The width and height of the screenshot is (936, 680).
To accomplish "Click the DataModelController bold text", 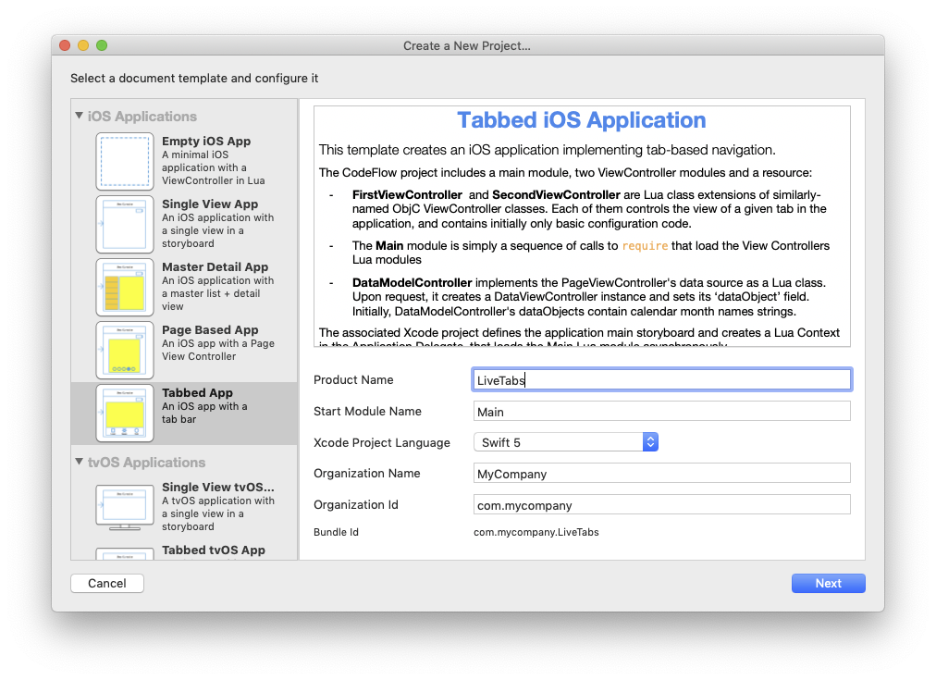I will click(x=412, y=282).
